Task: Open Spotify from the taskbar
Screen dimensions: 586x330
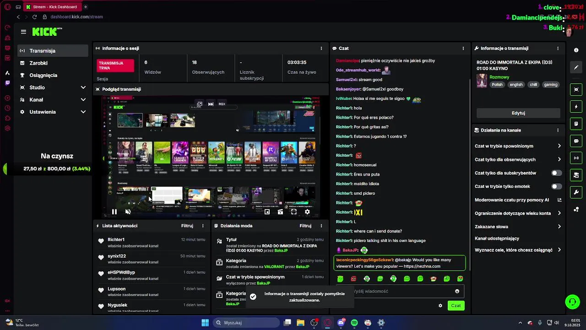Action: click(x=354, y=323)
